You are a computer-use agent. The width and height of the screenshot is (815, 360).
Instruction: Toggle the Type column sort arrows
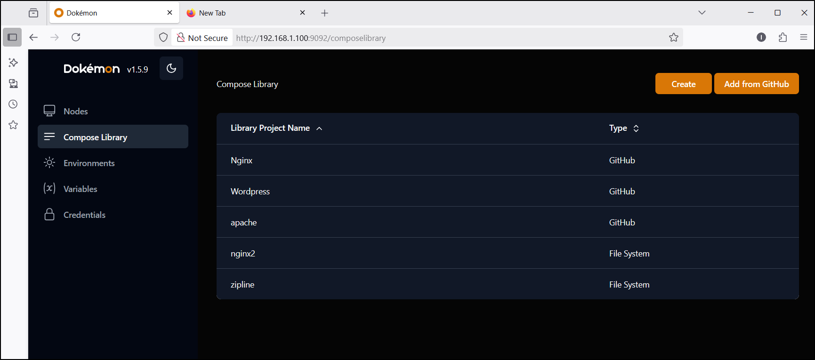[636, 128]
